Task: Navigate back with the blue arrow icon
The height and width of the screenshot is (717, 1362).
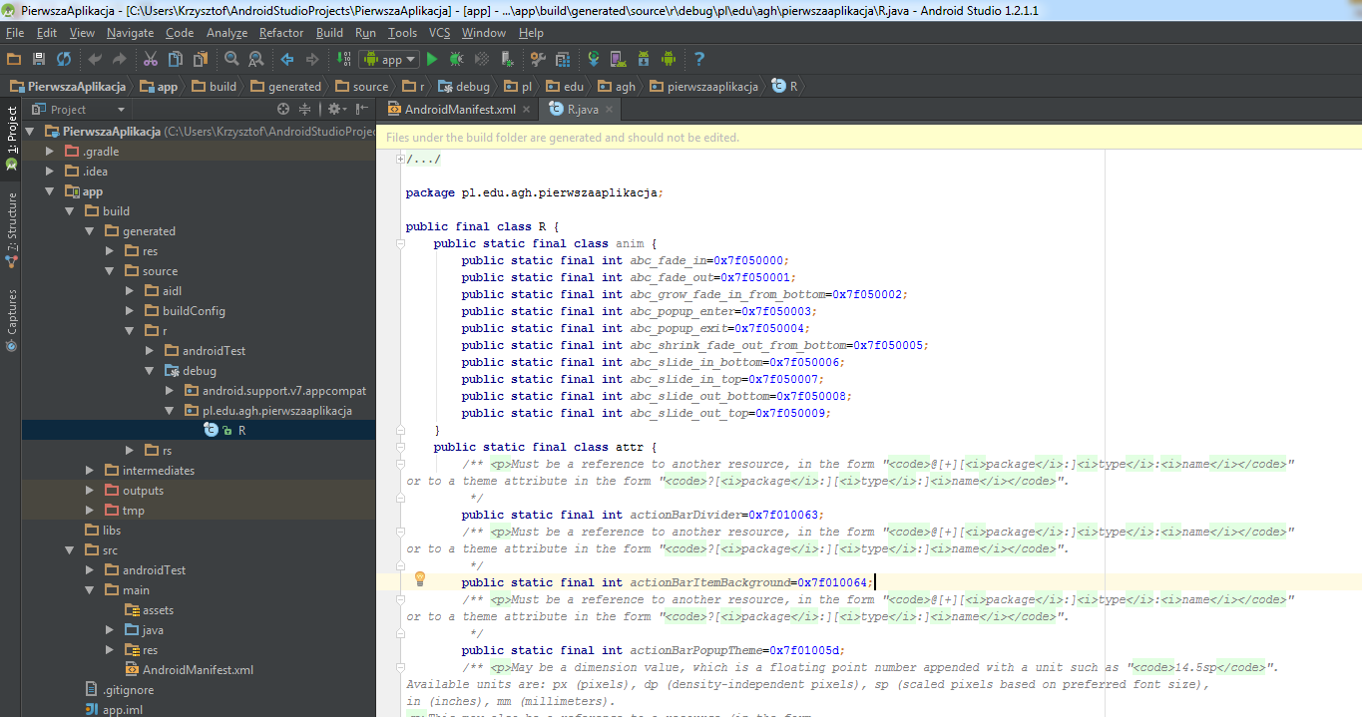Action: tap(287, 60)
